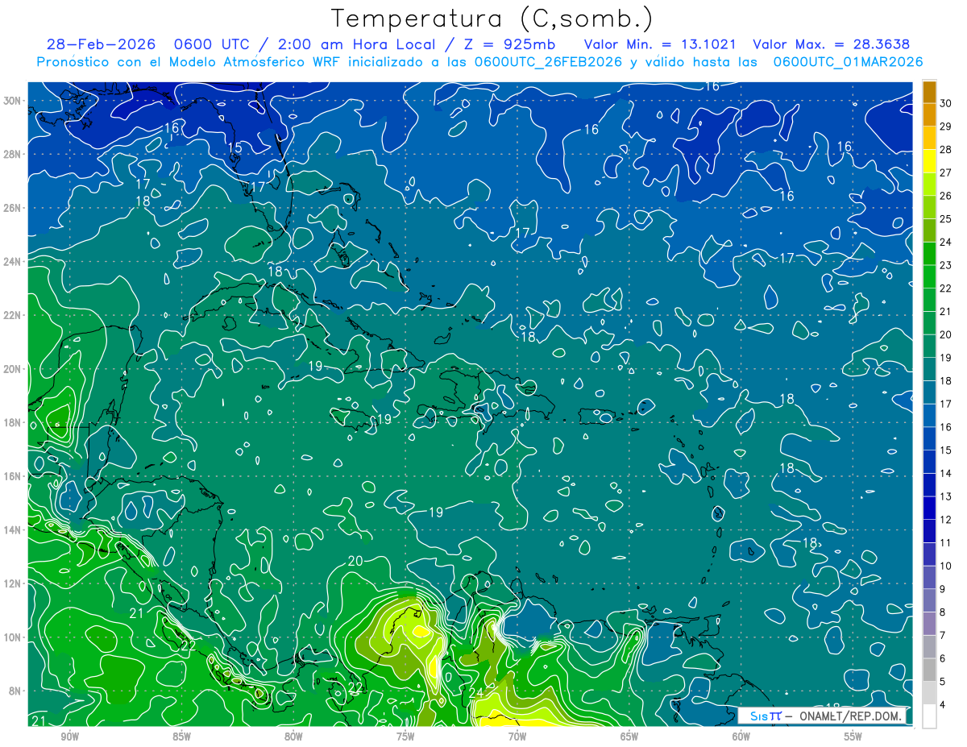The width and height of the screenshot is (967, 747).
Task: Click the '65W' longitude axis label
Action: pyautogui.click(x=629, y=737)
